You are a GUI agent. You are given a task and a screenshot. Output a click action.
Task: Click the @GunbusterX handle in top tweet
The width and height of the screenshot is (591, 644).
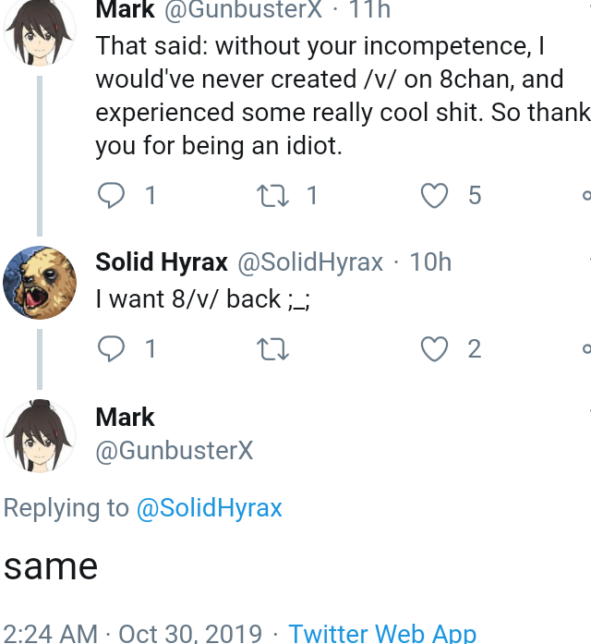pyautogui.click(x=244, y=9)
